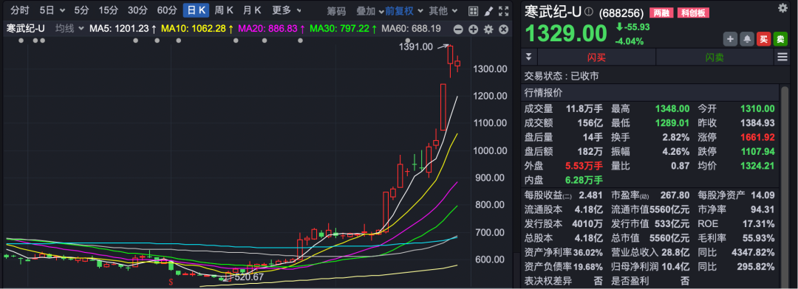
Task: Click info icon next to 寒武纪-U
Action: (x=589, y=11)
